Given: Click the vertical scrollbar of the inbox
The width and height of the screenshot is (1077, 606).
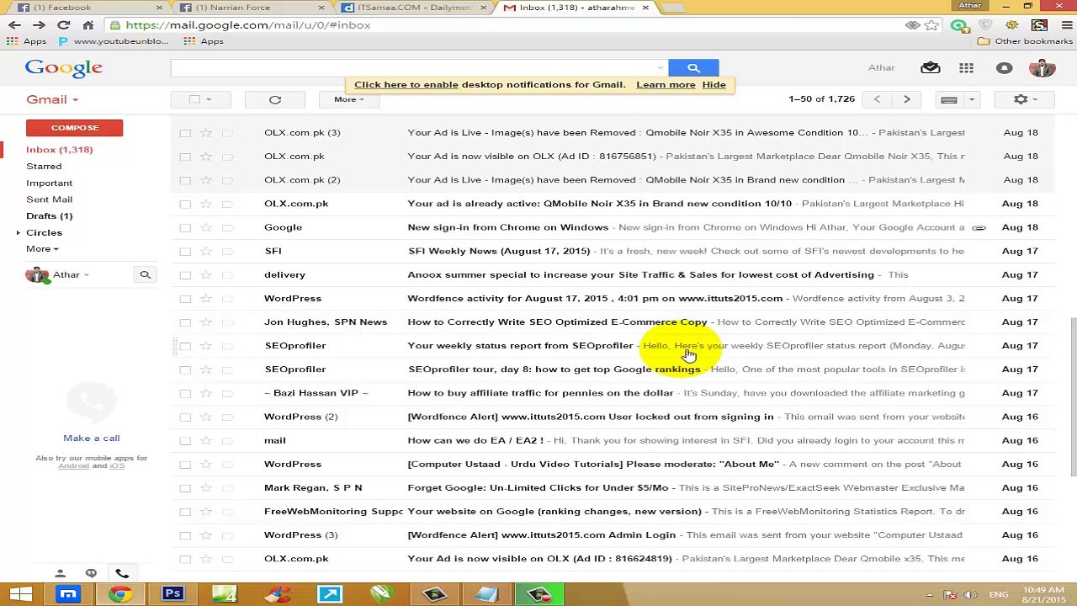Looking at the screenshot, I should click(1072, 396).
